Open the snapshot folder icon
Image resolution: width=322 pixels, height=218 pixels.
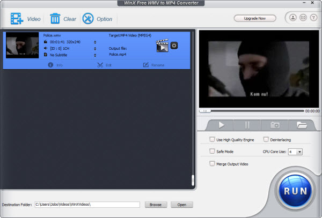[x=302, y=125]
